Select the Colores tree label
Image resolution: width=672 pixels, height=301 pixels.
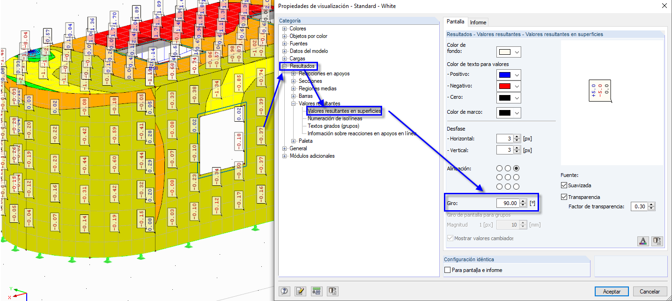(x=298, y=29)
